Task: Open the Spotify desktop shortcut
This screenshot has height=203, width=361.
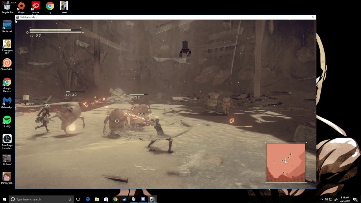Action: coord(7,122)
